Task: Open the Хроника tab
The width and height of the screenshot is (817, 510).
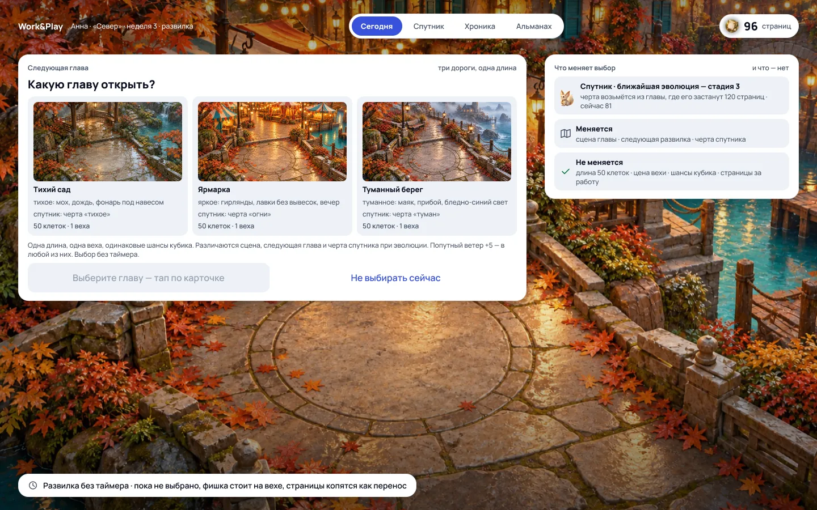Action: [x=479, y=26]
